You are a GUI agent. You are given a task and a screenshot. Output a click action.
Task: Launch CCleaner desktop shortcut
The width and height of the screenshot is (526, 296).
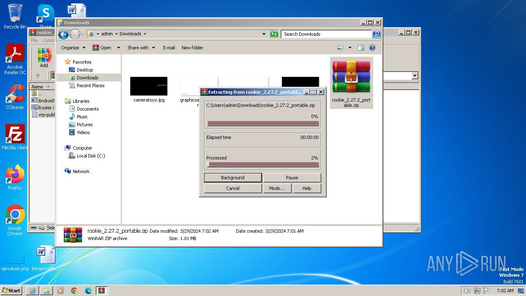[x=15, y=97]
